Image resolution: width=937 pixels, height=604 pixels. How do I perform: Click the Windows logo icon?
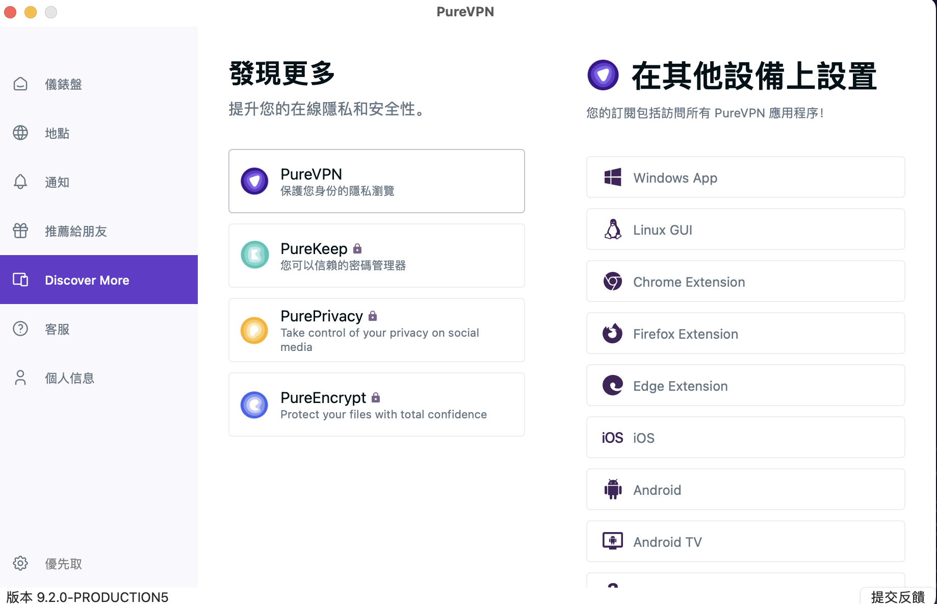point(613,177)
